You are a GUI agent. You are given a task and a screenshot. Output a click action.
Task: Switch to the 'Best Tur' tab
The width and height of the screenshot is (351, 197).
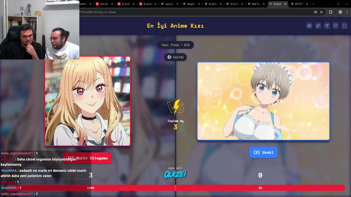[x=256, y=4]
